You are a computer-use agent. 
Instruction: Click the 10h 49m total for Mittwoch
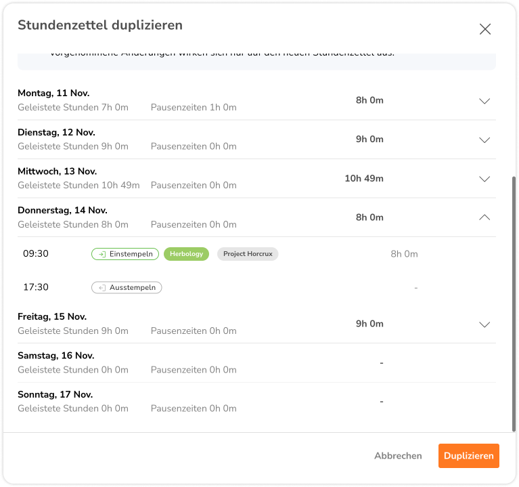pyautogui.click(x=364, y=179)
